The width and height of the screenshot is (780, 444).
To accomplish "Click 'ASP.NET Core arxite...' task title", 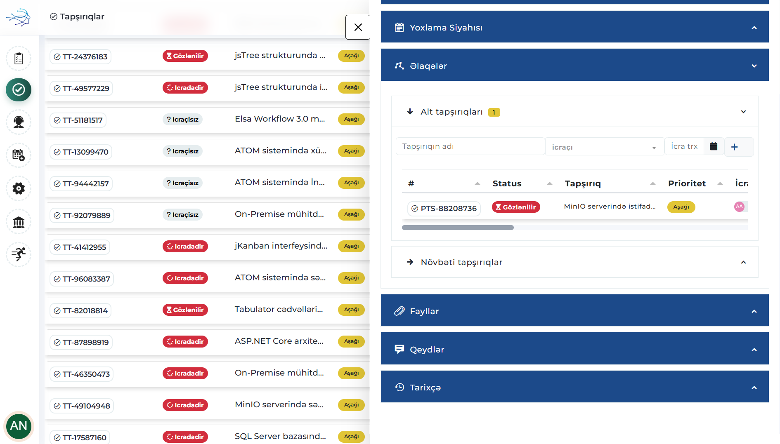I will coord(279,341).
